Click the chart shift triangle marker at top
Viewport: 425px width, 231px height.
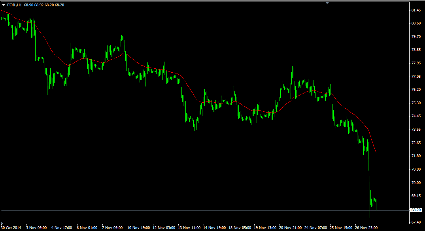(x=327, y=3)
